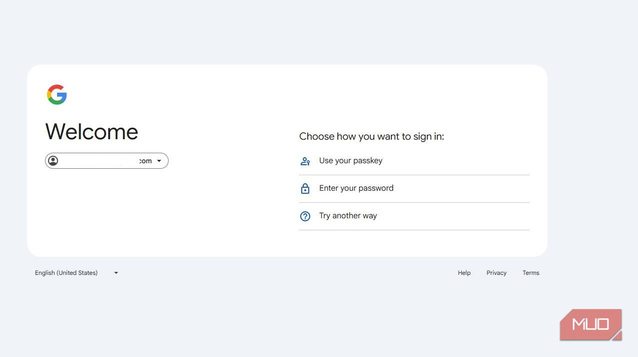Screen dimensions: 638x357
Task: Click the question mark icon by Try another way
Action: 305,216
